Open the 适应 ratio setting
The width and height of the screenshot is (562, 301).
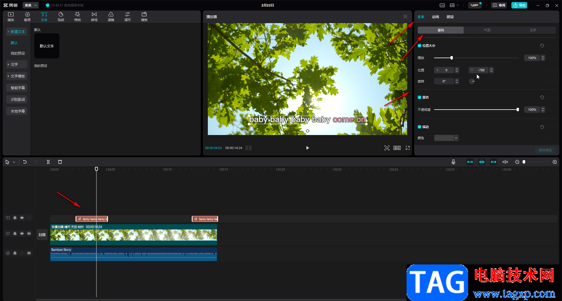pyautogui.click(x=397, y=148)
